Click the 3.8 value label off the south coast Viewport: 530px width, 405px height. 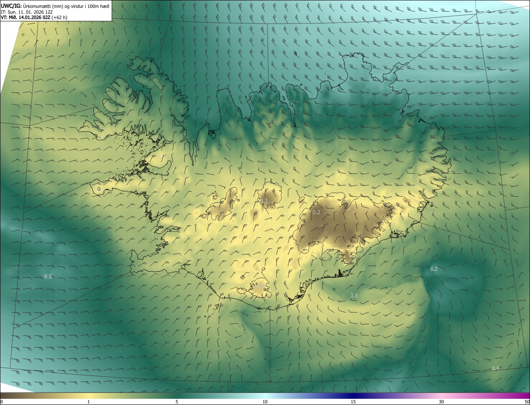[x=354, y=296]
